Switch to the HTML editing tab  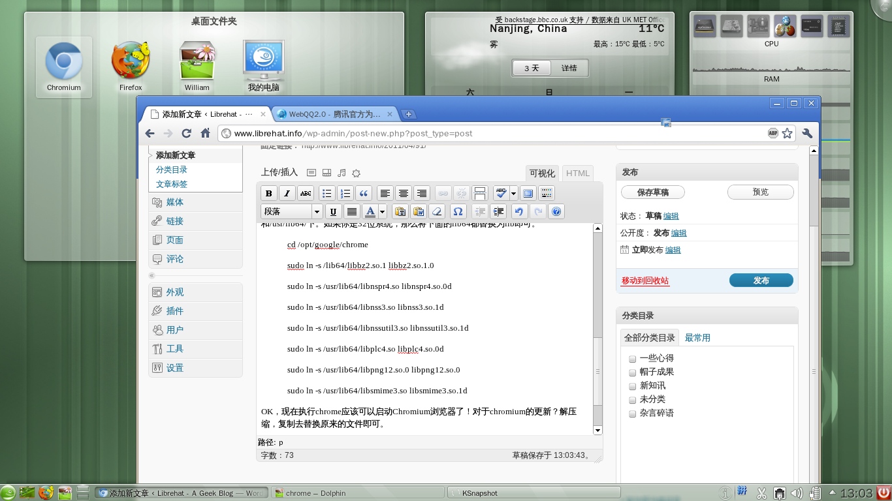click(577, 173)
